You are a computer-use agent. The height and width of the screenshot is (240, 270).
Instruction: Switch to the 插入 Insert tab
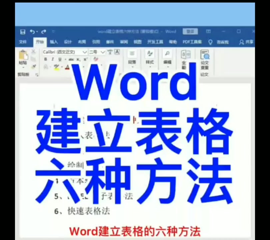coord(54,42)
